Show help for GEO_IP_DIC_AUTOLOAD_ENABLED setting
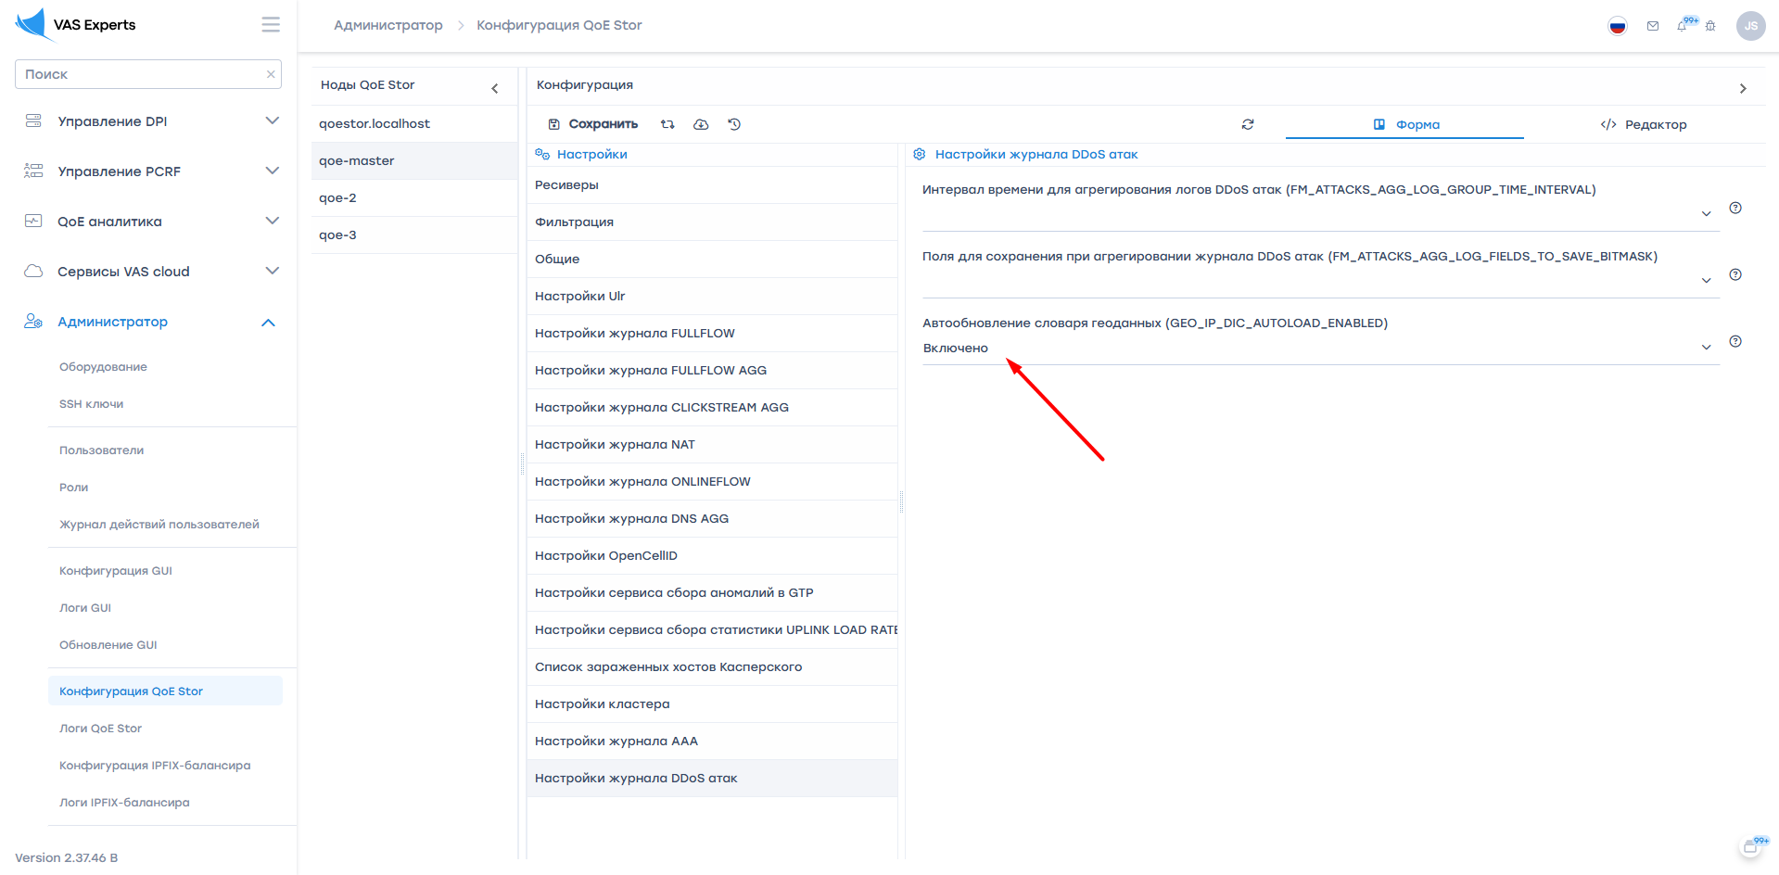1779x875 pixels. (x=1735, y=341)
